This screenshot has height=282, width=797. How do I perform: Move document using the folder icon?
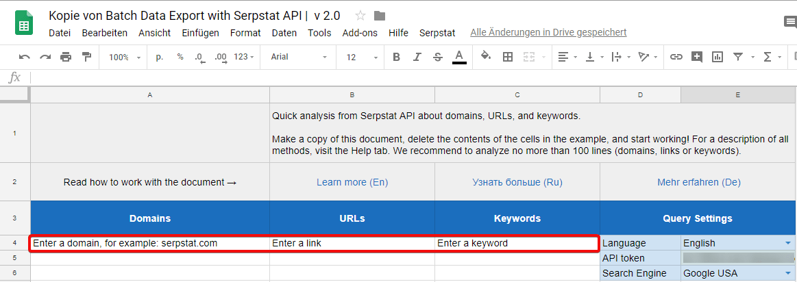tap(379, 16)
